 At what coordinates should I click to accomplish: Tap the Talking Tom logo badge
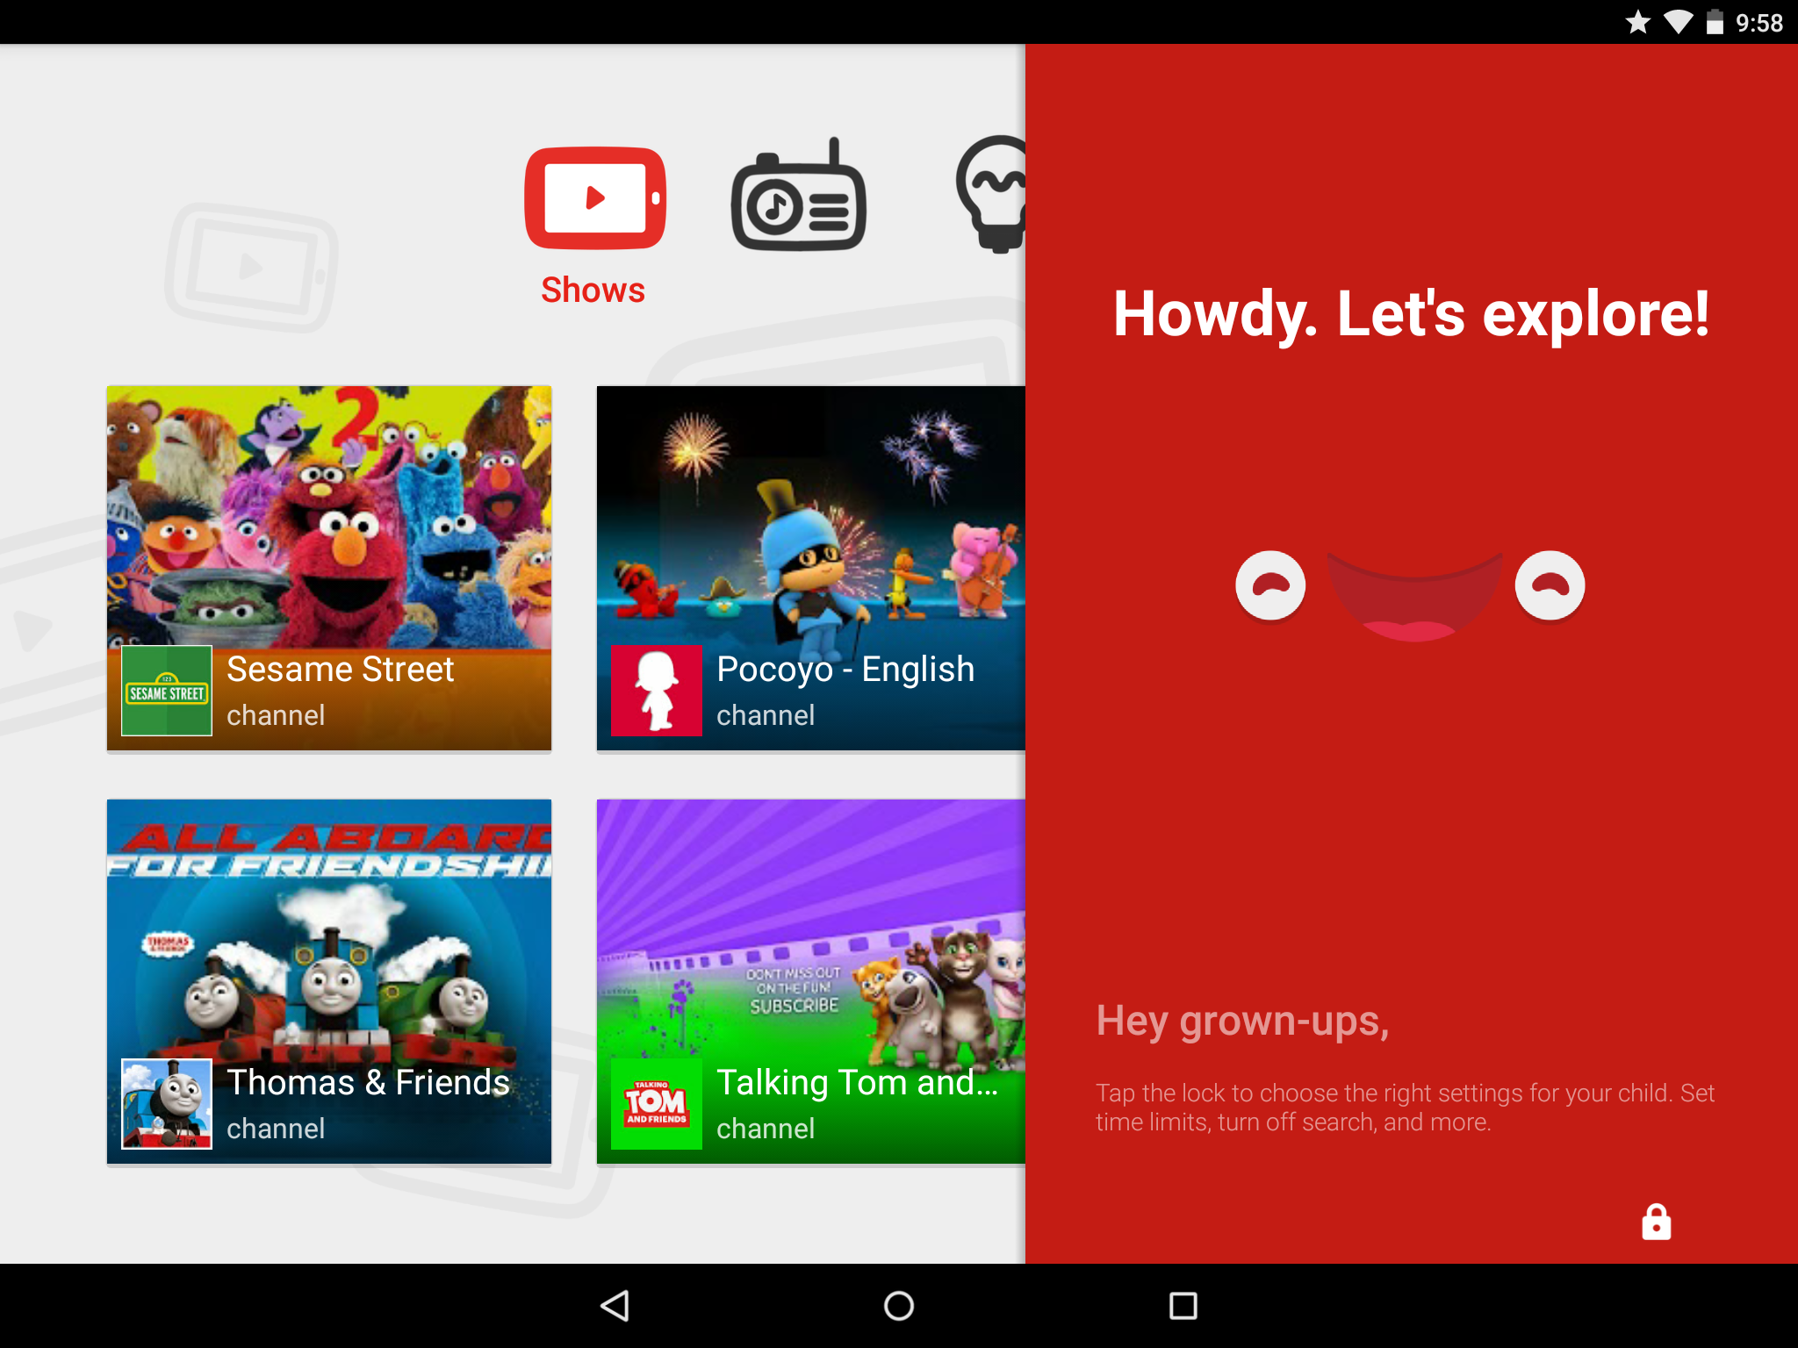click(656, 1103)
